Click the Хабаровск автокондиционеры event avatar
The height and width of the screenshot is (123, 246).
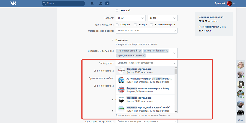(121, 90)
